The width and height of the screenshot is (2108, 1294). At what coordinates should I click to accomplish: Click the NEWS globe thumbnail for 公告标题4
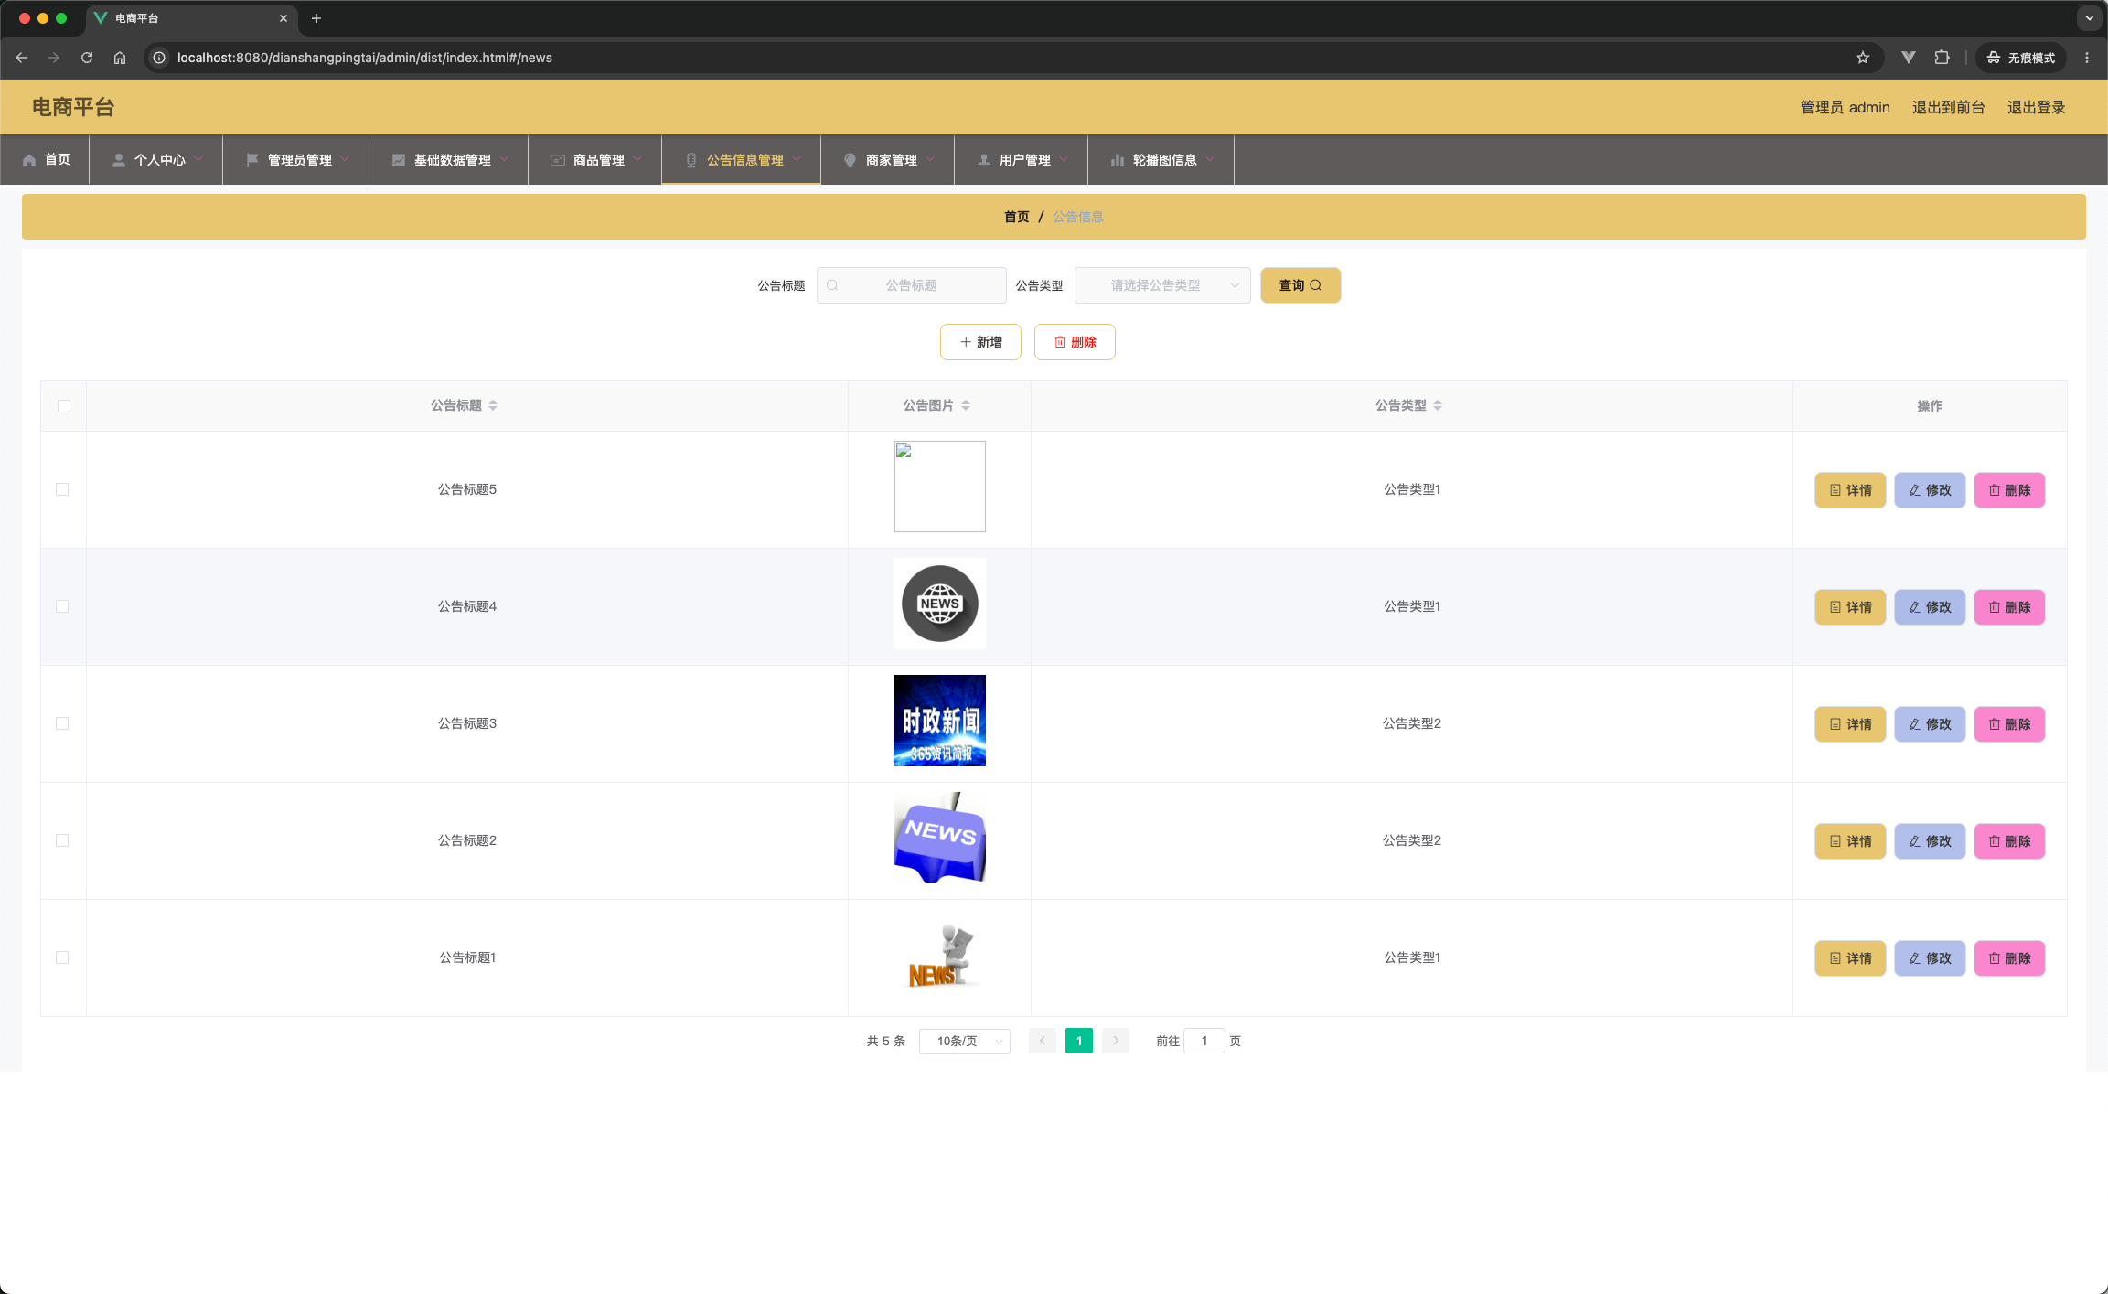click(x=940, y=604)
